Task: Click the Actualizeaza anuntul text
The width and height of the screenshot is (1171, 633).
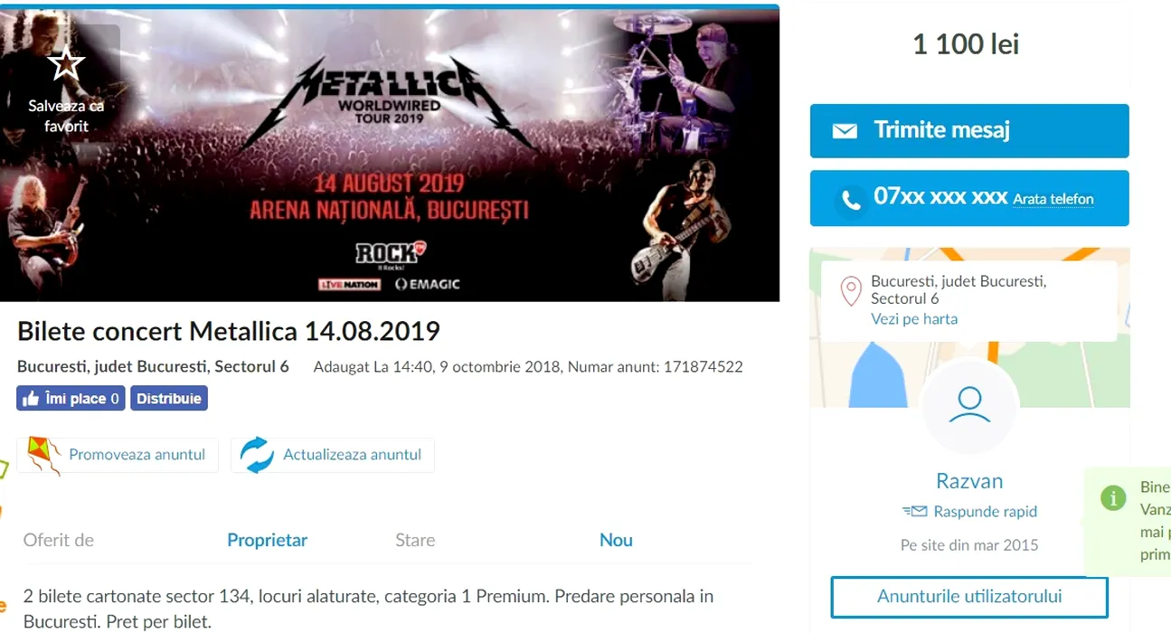Action: coord(353,455)
